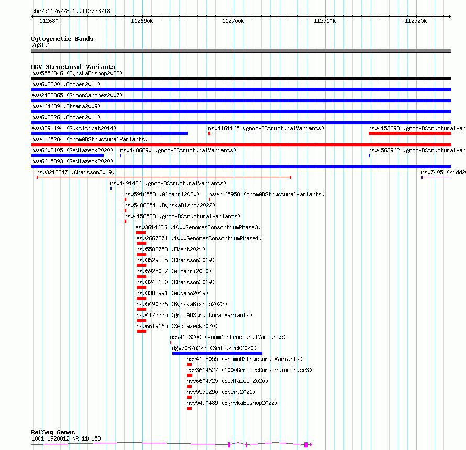Screen dimensions: 466x450
Task: Open the nsv608200 (Cooper2011) label
Action: [66, 84]
